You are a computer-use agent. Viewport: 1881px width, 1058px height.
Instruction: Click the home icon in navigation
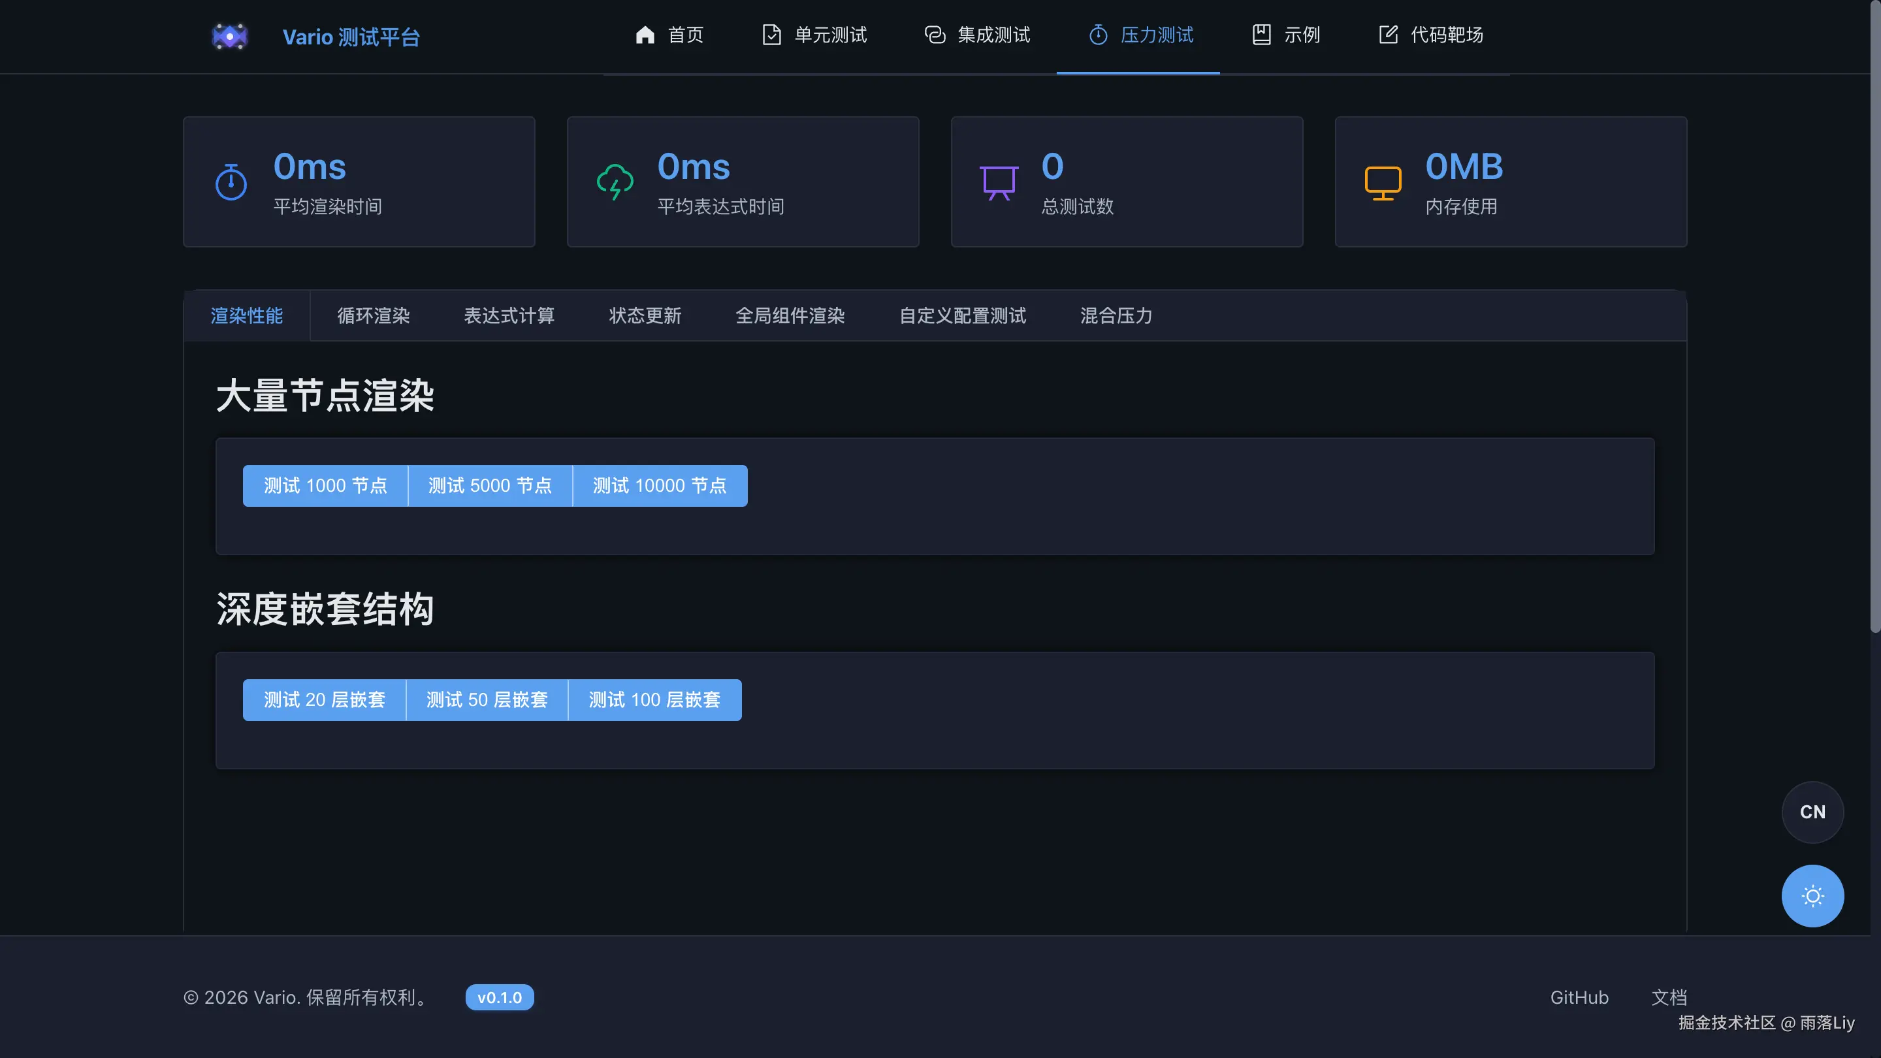644,35
